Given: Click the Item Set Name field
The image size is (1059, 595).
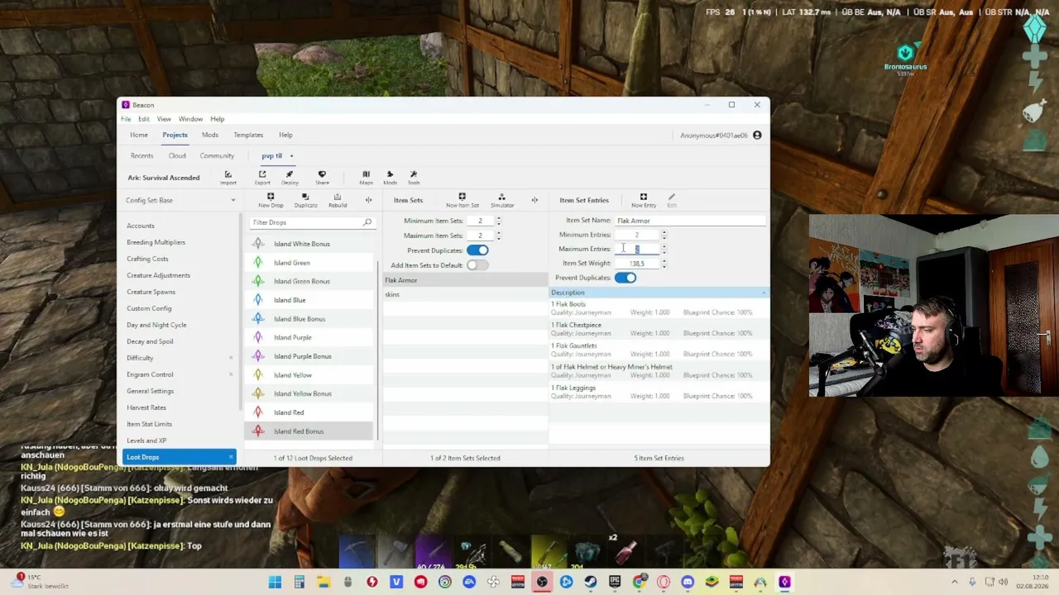Looking at the screenshot, I should point(690,221).
